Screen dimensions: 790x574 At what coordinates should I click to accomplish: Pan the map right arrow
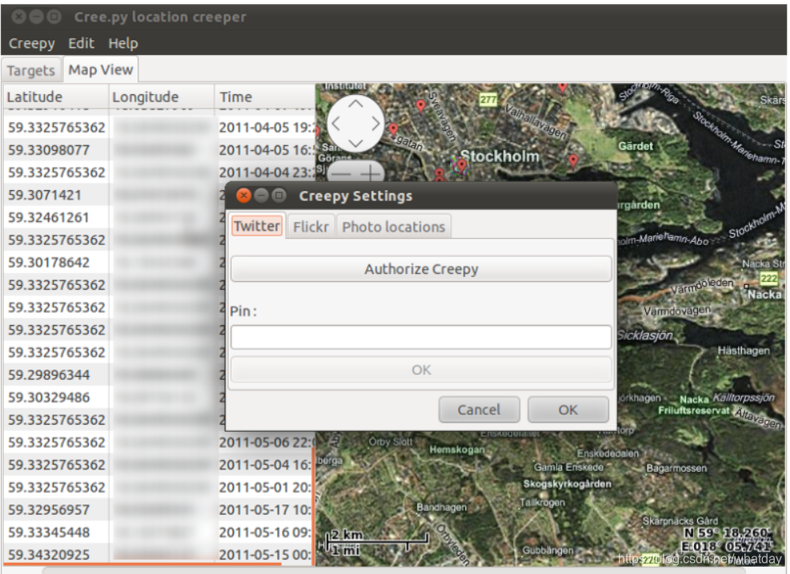[375, 123]
